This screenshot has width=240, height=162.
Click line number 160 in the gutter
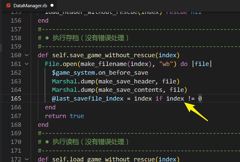coord(16,55)
